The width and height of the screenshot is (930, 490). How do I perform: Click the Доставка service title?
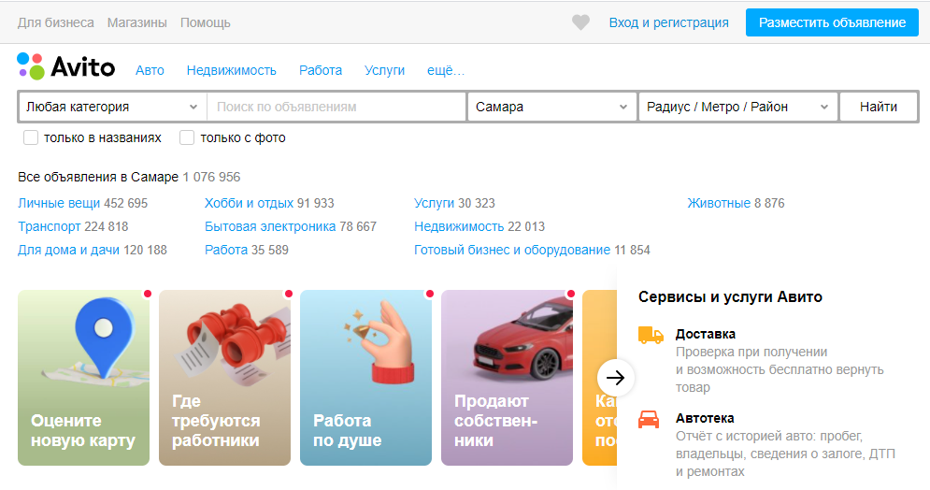(x=705, y=334)
